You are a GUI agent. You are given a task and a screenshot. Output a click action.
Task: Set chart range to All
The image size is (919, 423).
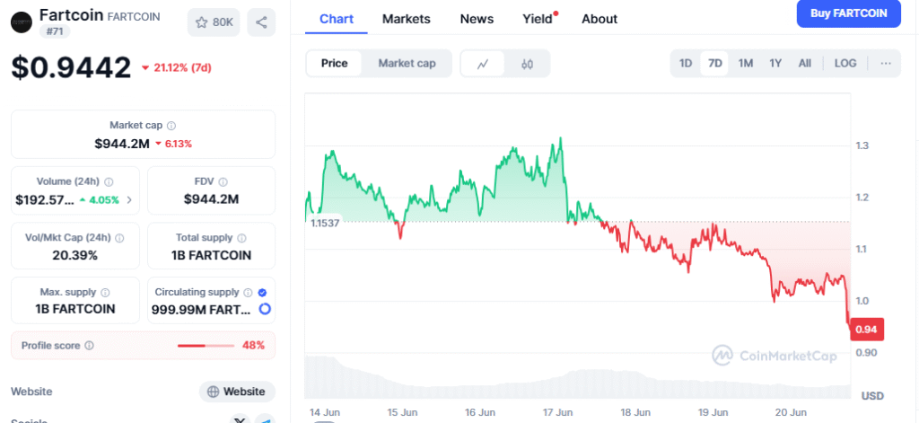(805, 64)
